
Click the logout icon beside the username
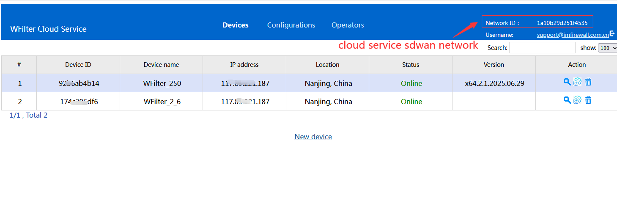coord(612,34)
